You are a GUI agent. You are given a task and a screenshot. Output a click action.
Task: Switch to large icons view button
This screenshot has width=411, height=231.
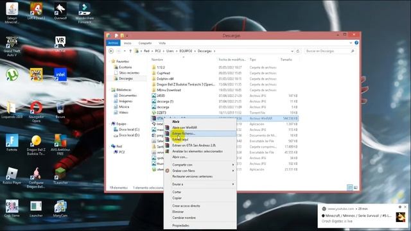pos(356,187)
